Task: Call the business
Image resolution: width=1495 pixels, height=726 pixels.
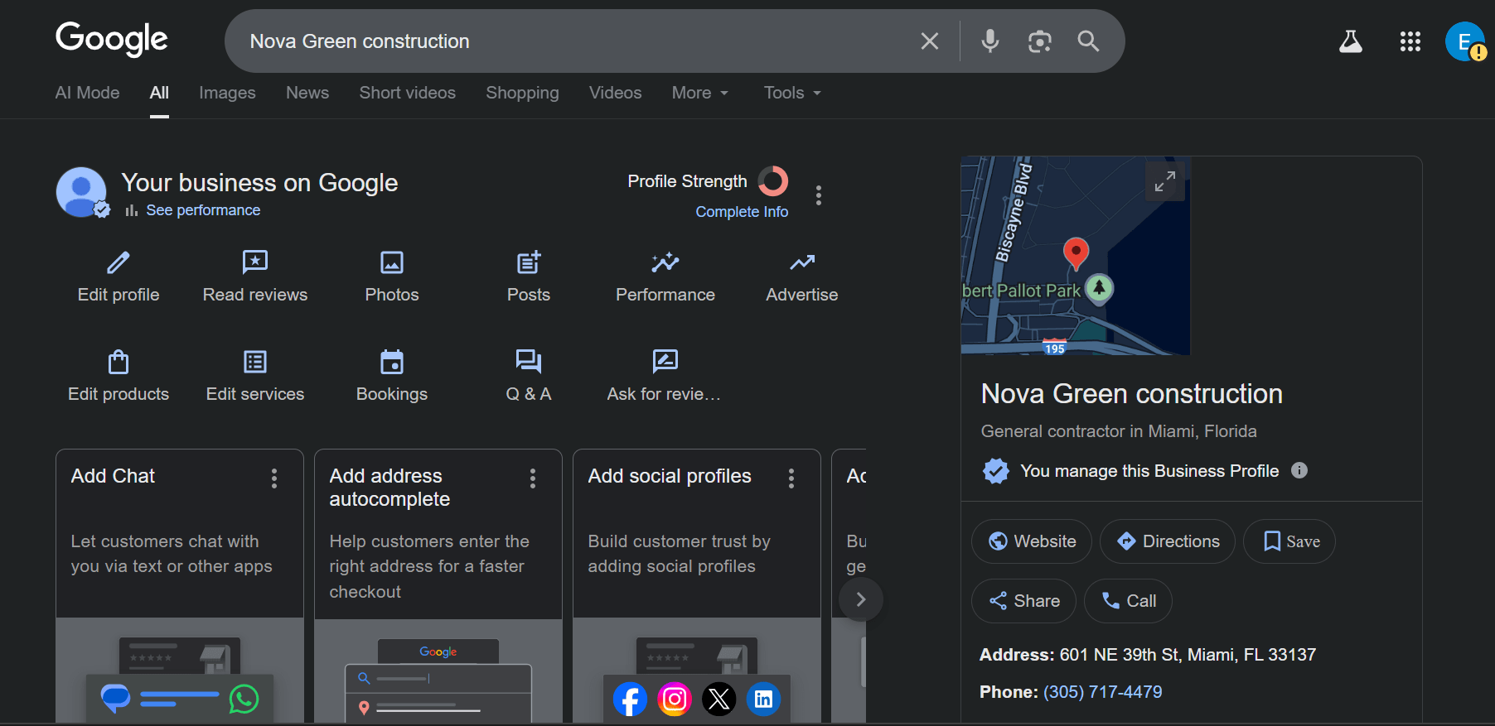Action: click(x=1128, y=601)
